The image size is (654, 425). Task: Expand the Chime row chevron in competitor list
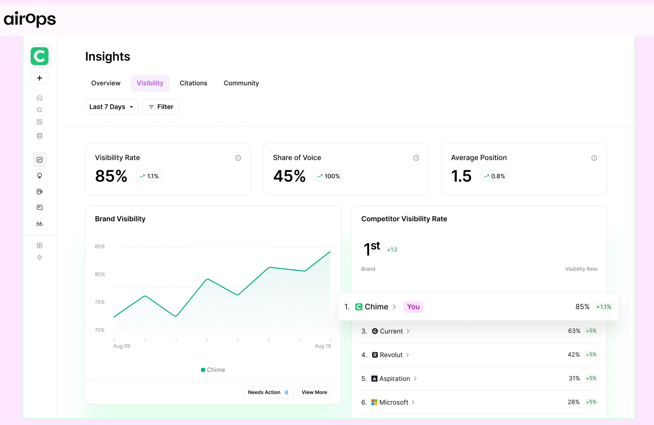click(x=394, y=307)
